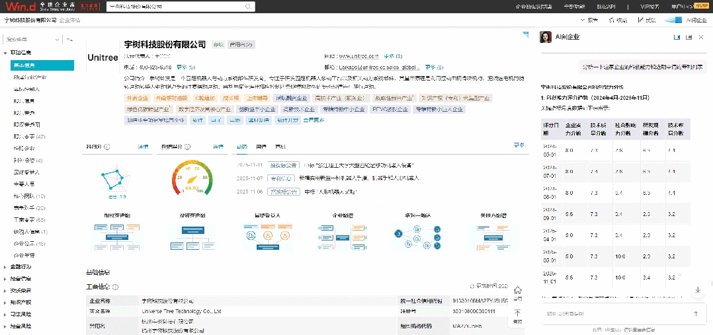This screenshot has width=713, height=335.
Task: Click the small blue icon at the company card's top-right corner
Action: (526, 34)
